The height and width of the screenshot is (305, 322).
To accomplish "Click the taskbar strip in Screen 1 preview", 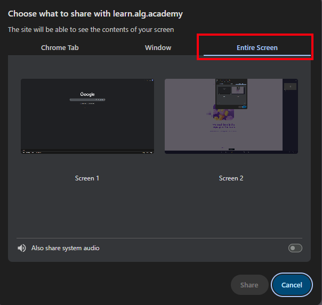I will pyautogui.click(x=87, y=152).
